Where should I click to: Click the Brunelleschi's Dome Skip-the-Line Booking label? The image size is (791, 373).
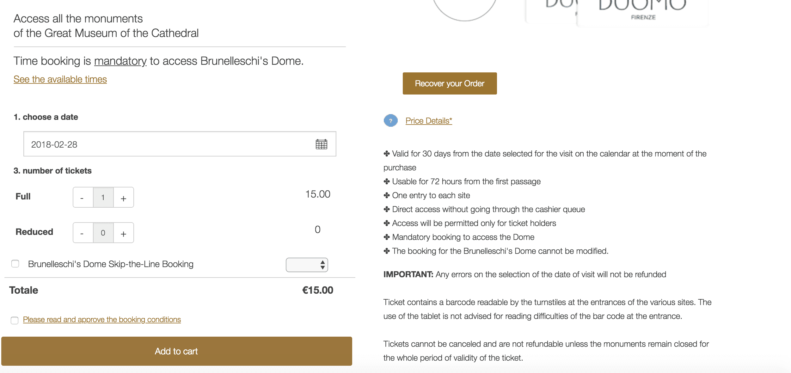[x=111, y=264]
